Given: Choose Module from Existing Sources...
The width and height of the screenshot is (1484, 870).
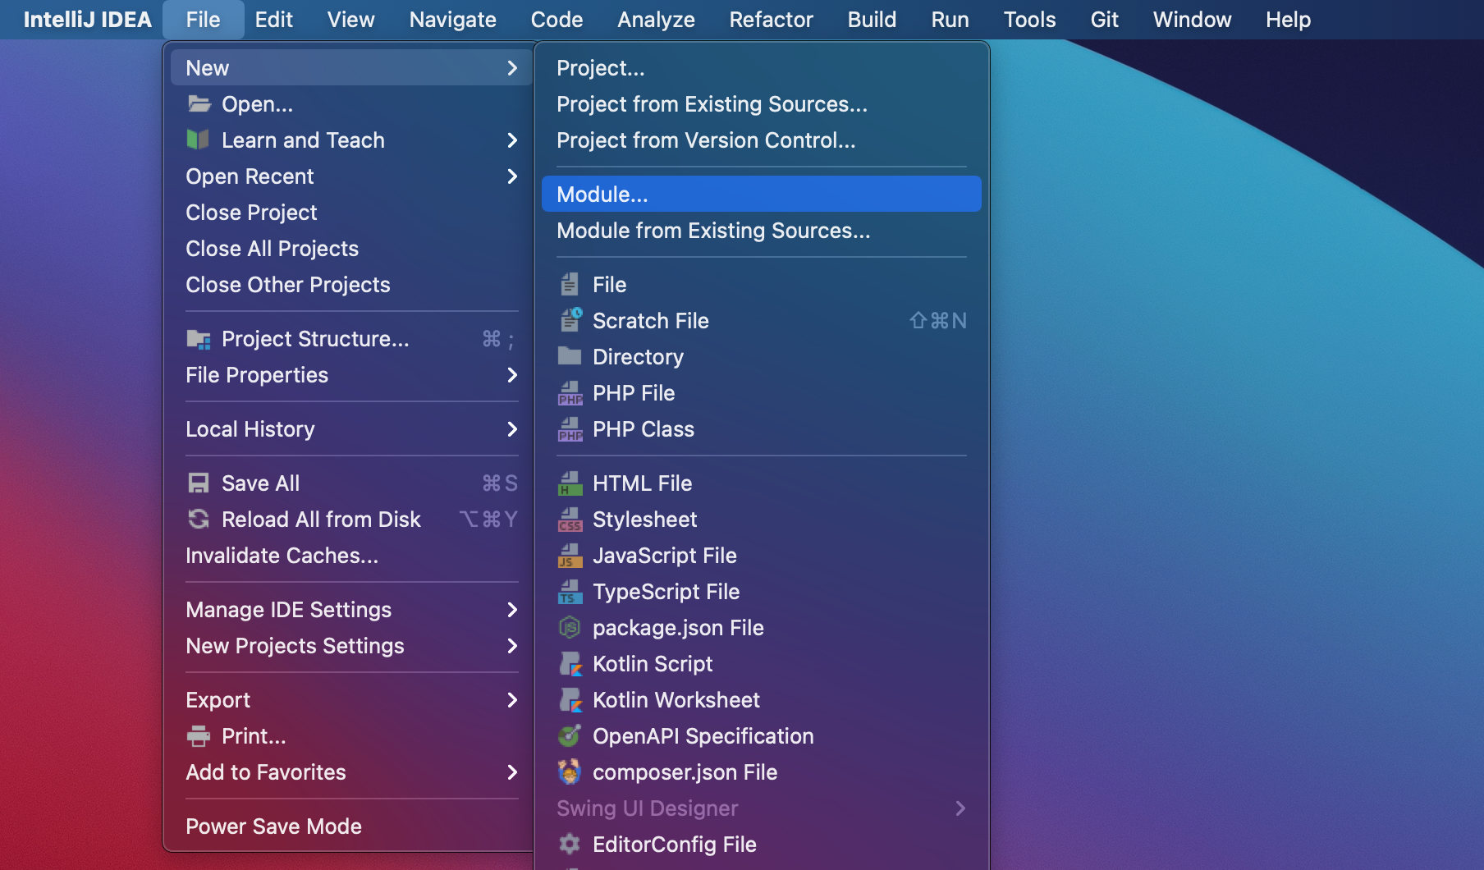Looking at the screenshot, I should [761, 231].
